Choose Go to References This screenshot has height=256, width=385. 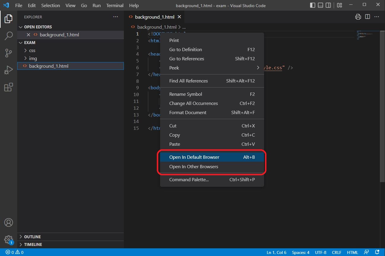point(212,59)
